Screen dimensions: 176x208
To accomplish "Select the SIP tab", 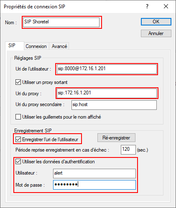I will (12, 46).
